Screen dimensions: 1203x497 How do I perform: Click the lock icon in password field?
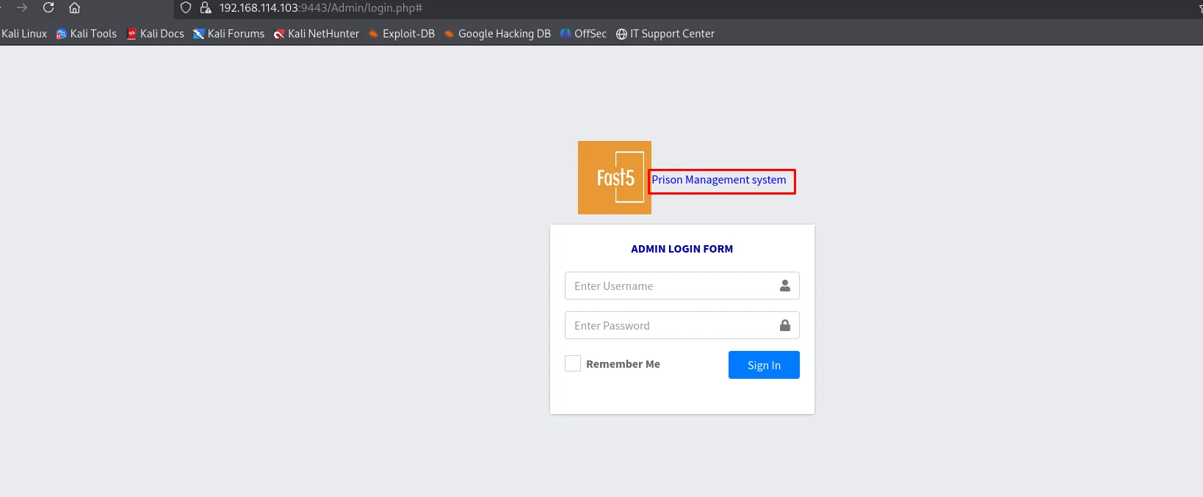(x=784, y=325)
